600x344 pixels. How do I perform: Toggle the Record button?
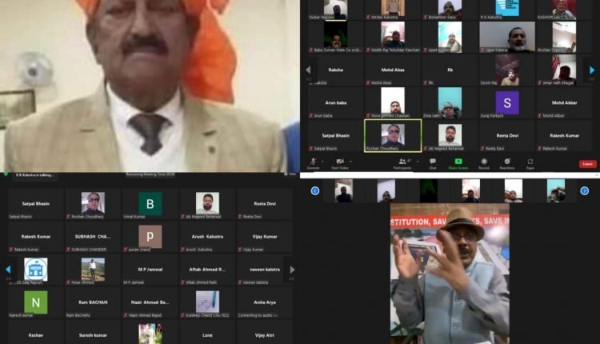point(484,163)
